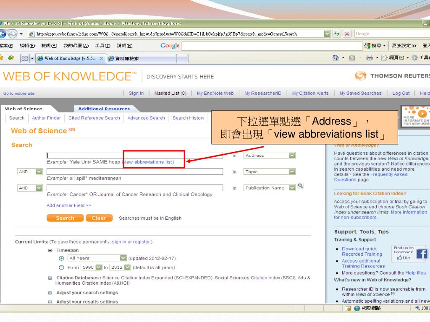Click the Favorites star icon
The width and height of the screenshot is (430, 322).
pos(1,57)
